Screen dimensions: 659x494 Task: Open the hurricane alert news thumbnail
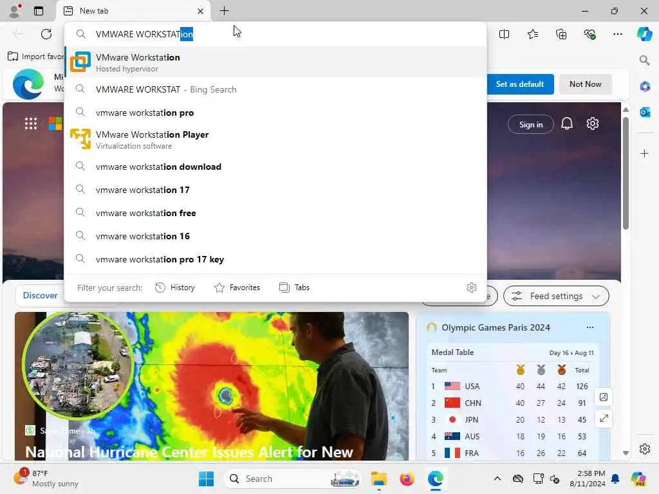211,386
